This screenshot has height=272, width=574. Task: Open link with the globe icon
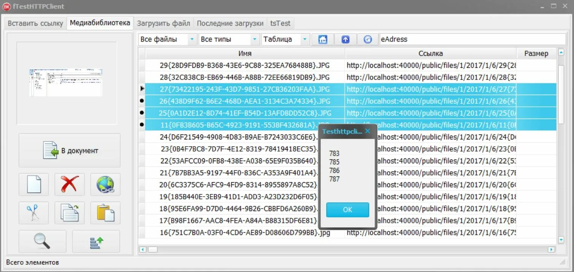click(105, 184)
